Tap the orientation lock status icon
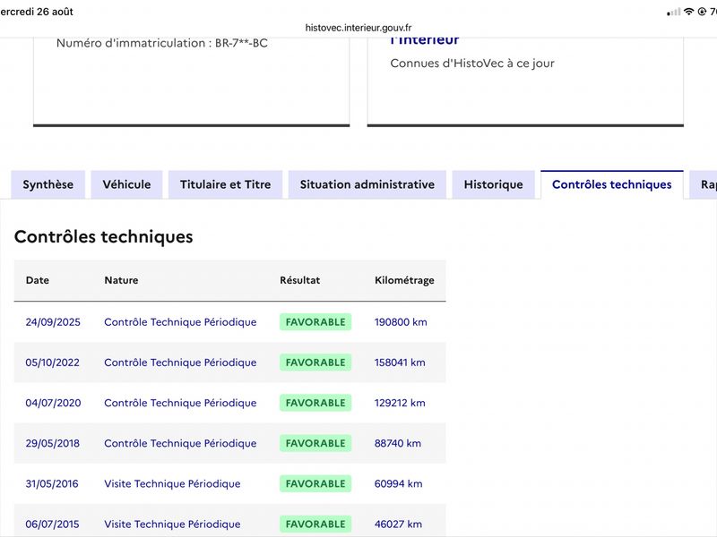This screenshot has height=537, width=717. pyautogui.click(x=702, y=12)
